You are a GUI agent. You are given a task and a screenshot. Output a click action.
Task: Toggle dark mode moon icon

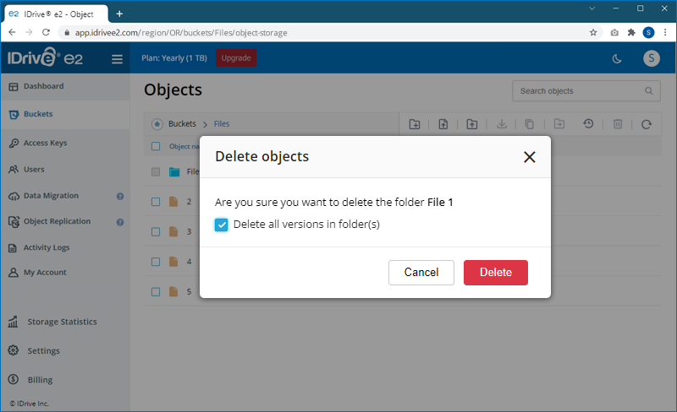617,58
